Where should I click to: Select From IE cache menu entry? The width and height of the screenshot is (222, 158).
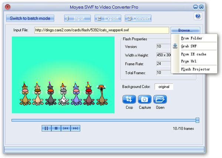tap(194, 54)
